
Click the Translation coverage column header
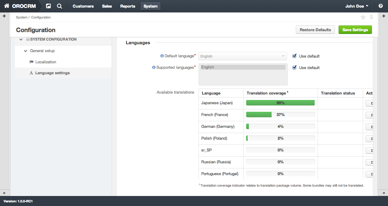tap(280, 93)
